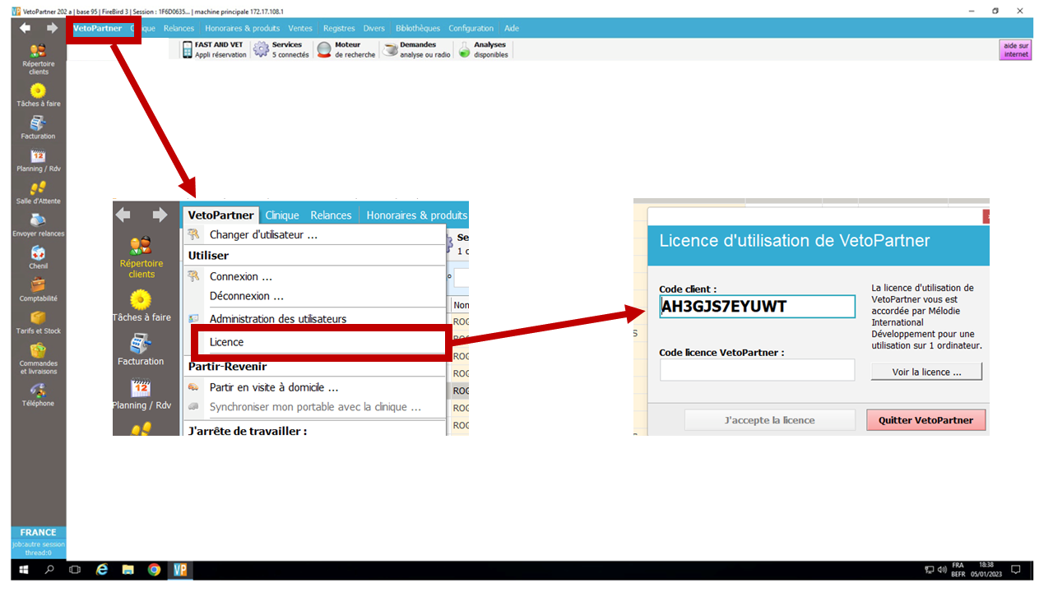Open the Chenil module icon
This screenshot has height=592, width=1053.
click(38, 258)
